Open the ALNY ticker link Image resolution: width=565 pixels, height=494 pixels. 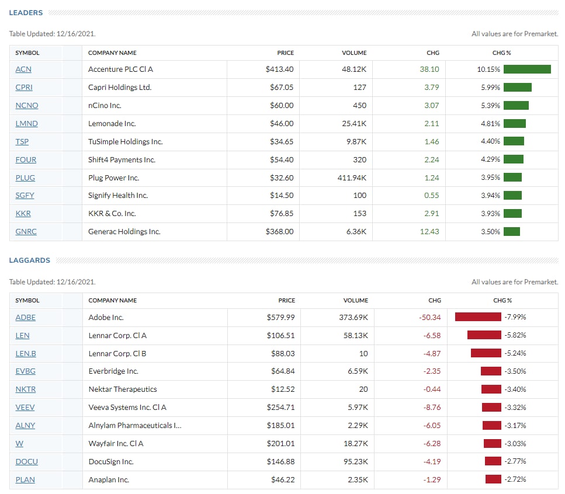click(x=25, y=426)
